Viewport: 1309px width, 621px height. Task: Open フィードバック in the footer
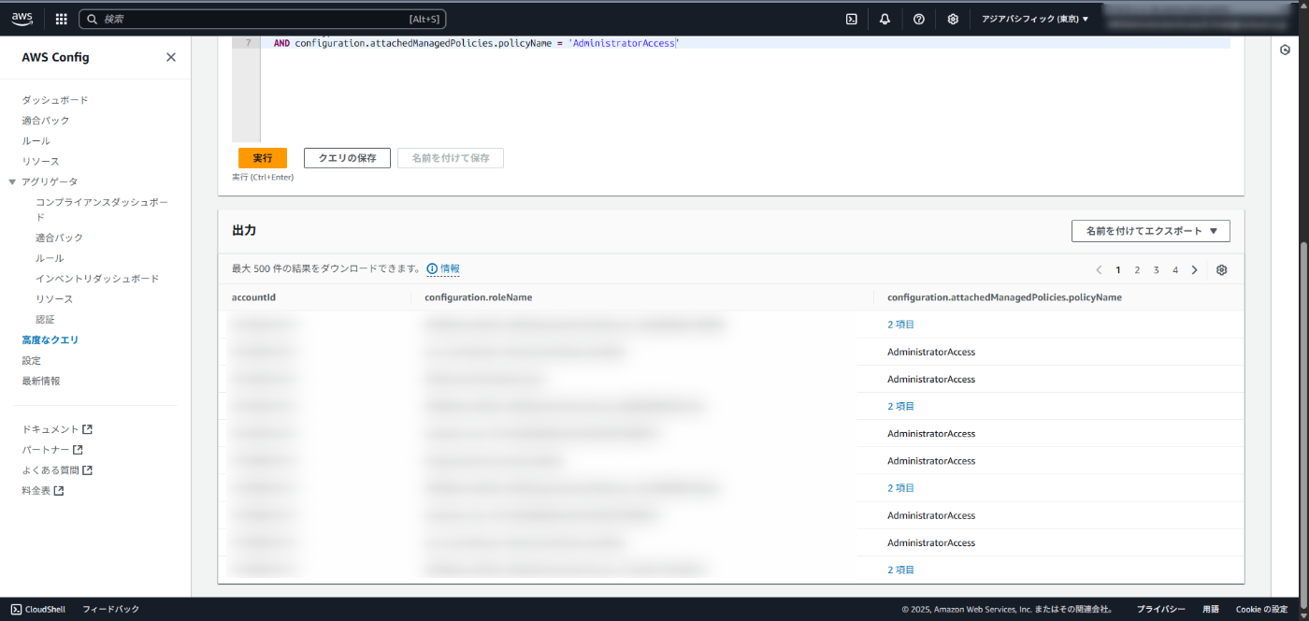click(x=110, y=609)
